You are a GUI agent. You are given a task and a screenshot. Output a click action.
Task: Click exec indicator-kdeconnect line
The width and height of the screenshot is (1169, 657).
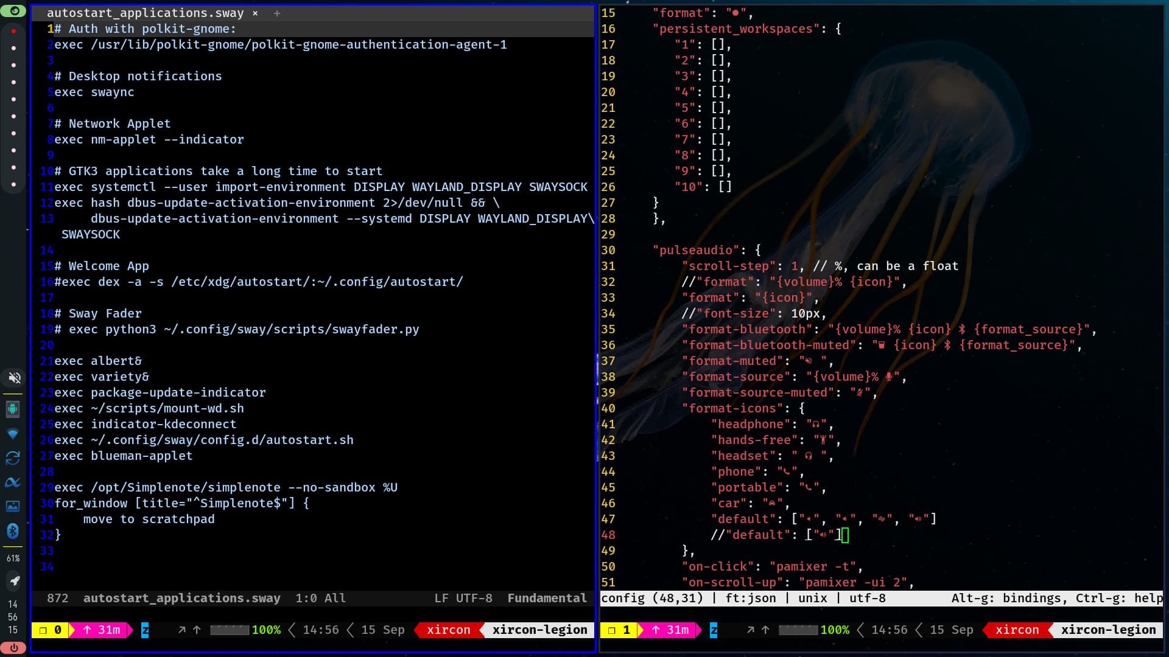[146, 424]
